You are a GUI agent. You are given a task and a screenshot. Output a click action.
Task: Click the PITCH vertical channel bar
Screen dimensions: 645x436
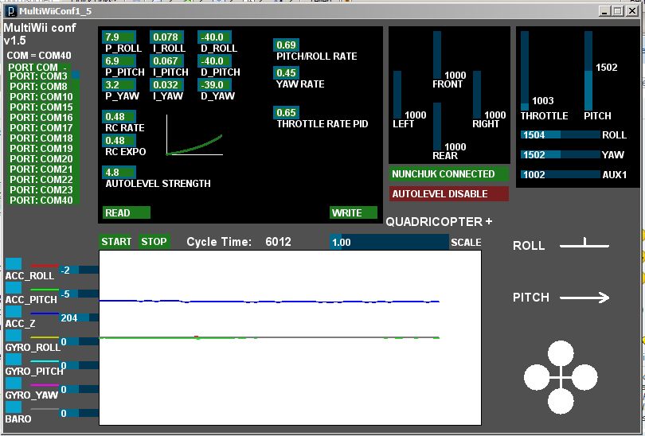588,71
